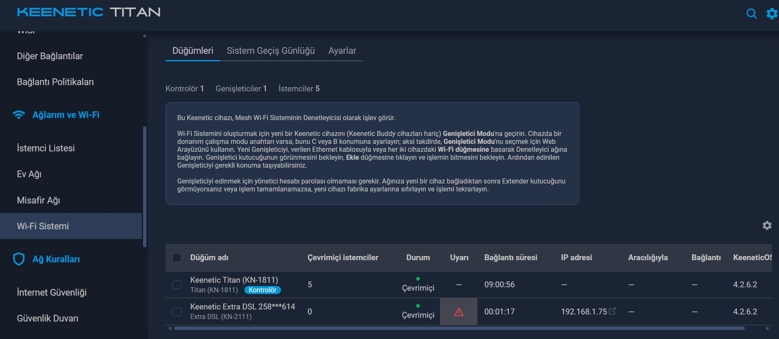
Task: Open Bağlantı Politikaları in the sidebar
Action: coord(55,82)
